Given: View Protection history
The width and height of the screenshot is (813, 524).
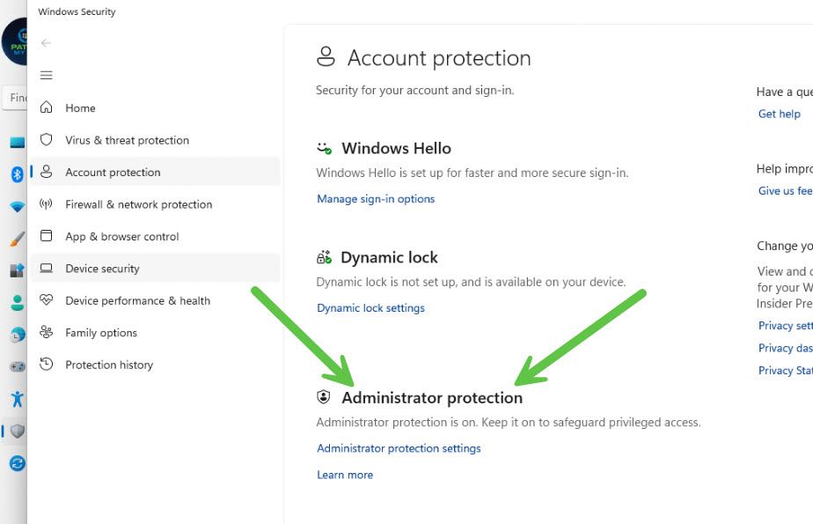Looking at the screenshot, I should point(155,365).
